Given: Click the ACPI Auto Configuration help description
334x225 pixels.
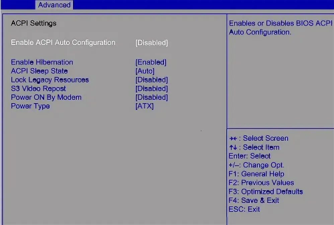Looking at the screenshot, I should (280, 28).
